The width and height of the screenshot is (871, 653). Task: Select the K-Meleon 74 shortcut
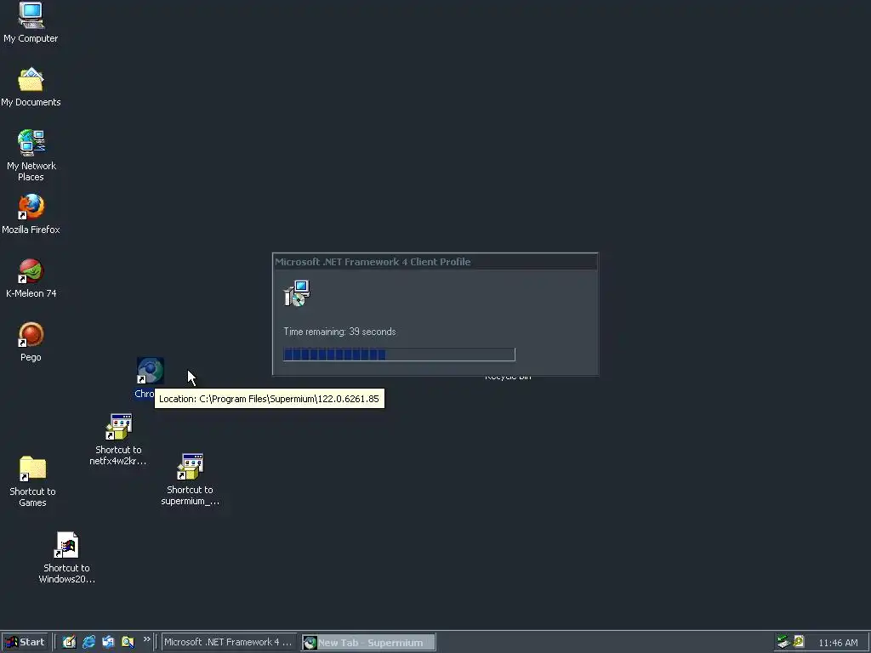(31, 271)
